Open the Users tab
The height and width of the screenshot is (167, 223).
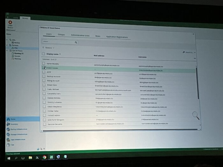click(x=49, y=34)
